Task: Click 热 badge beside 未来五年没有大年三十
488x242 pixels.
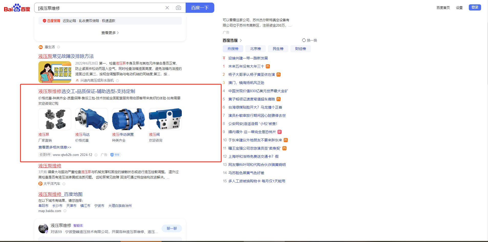Action: [x=268, y=66]
